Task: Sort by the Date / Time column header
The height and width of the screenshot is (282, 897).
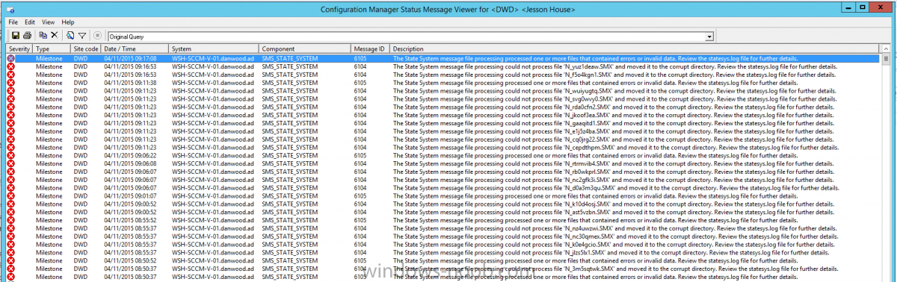Action: [x=135, y=48]
